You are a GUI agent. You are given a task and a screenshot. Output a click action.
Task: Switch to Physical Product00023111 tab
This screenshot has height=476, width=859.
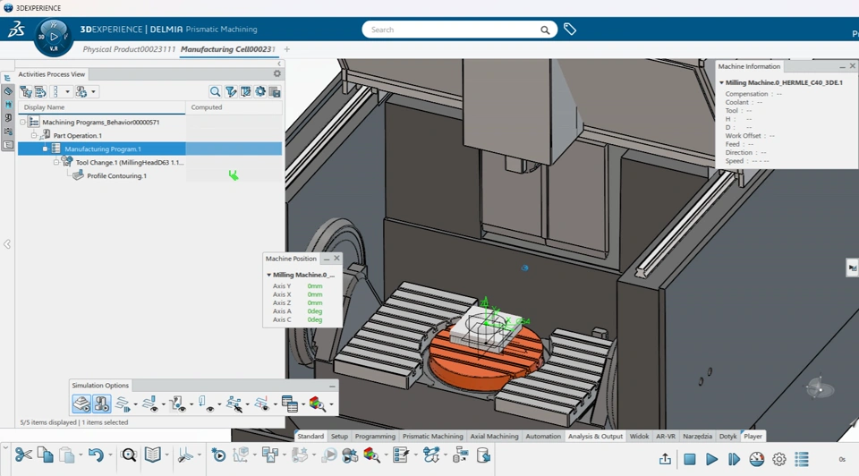pyautogui.click(x=129, y=49)
